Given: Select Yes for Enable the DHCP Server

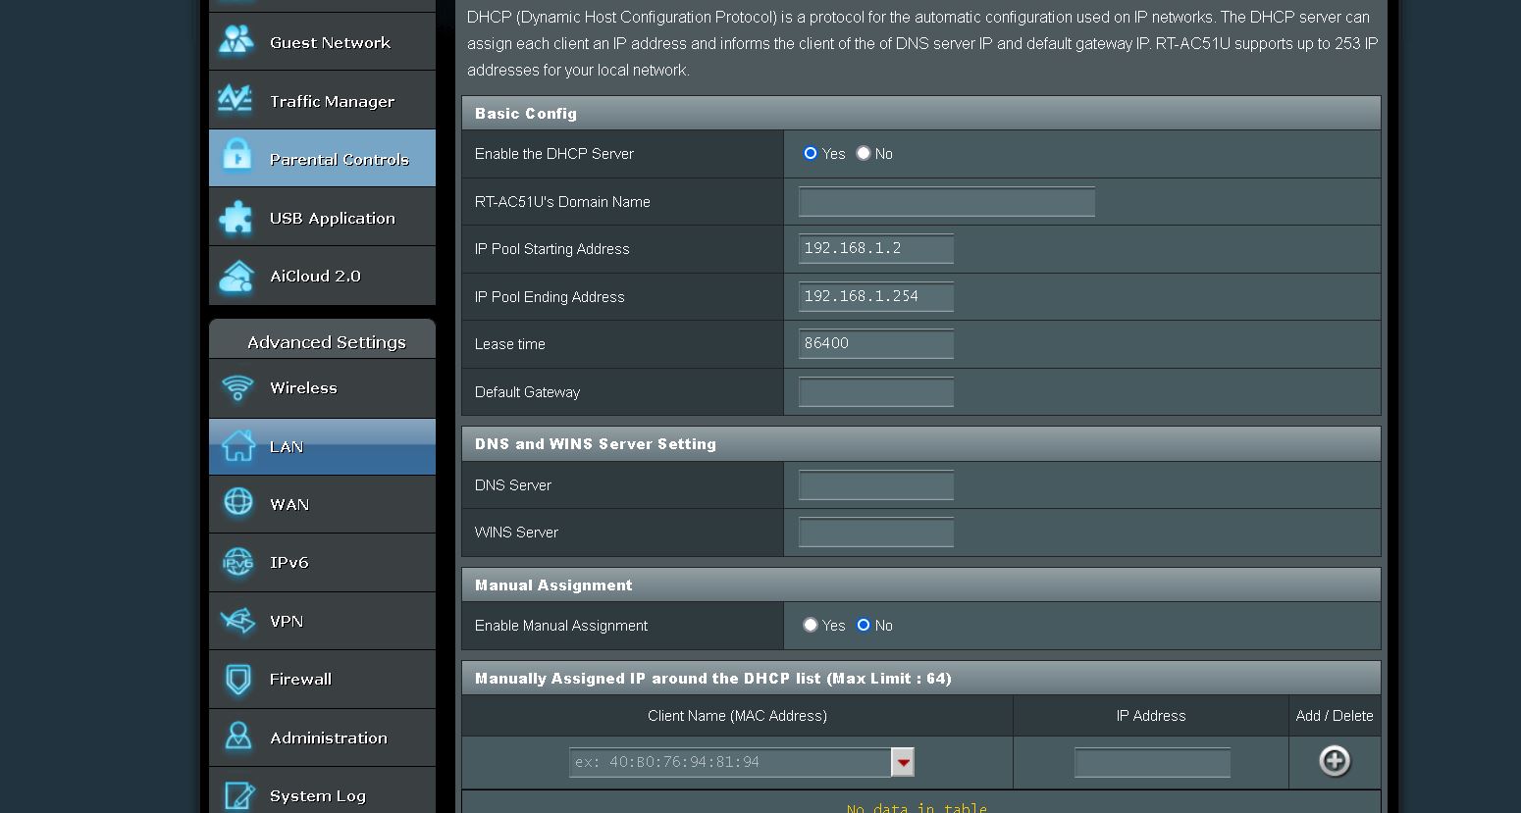Looking at the screenshot, I should click(x=810, y=153).
